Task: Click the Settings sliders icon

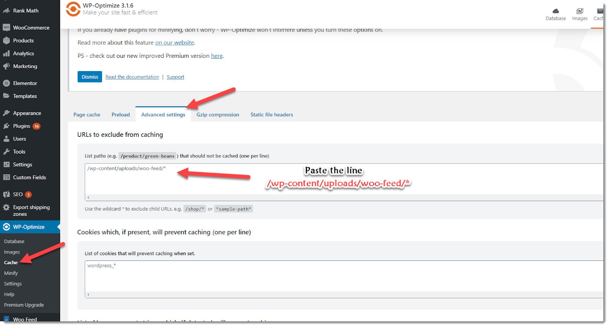Action: click(6, 164)
